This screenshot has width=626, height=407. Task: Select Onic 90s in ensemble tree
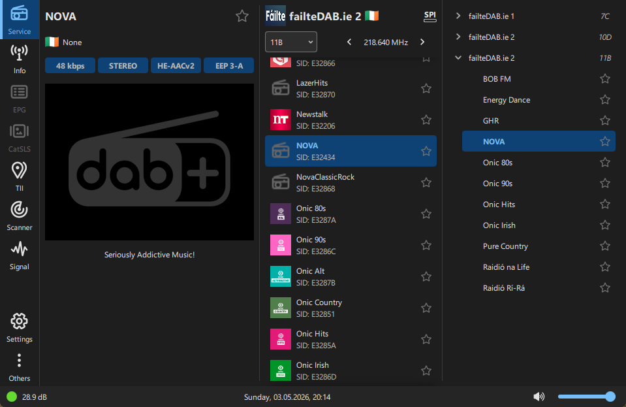(539, 184)
